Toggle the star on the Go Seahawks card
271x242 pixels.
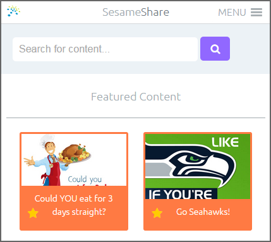[157, 213]
